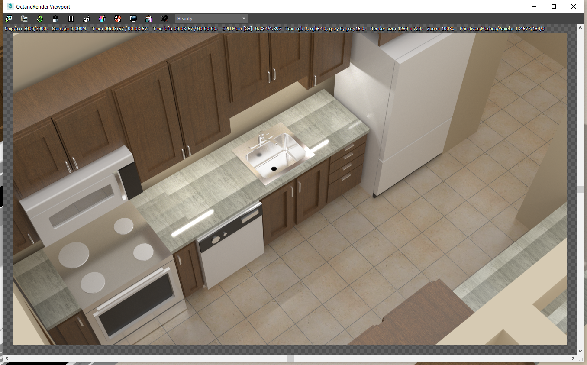Click the horizontal scrollbar thumb
587x365 pixels.
point(290,358)
